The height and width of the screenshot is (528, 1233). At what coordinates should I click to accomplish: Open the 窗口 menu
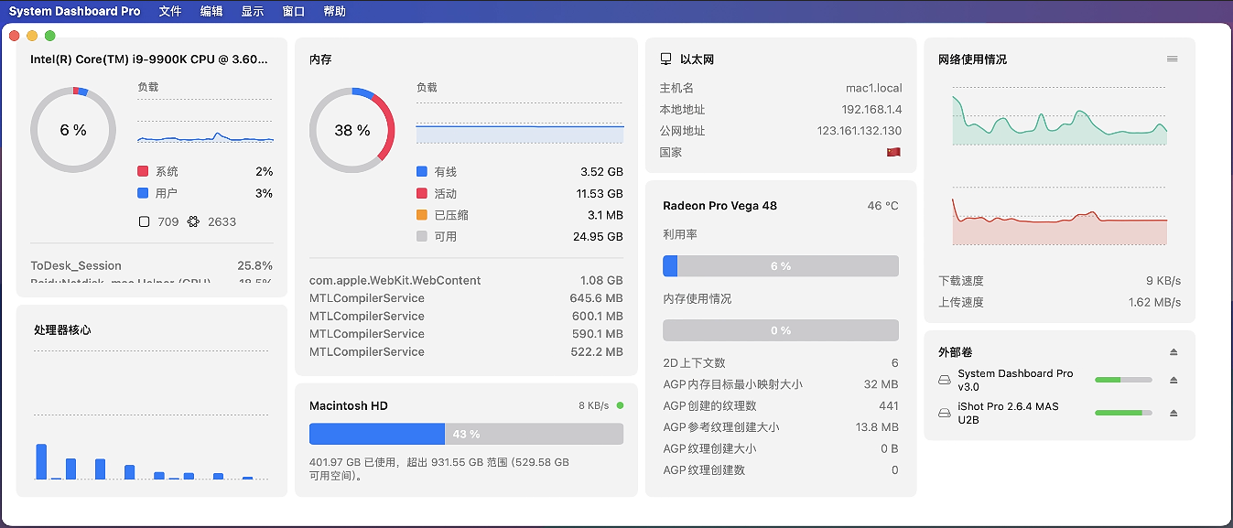[294, 12]
